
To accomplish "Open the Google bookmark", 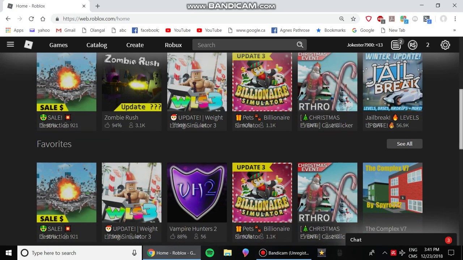I will pyautogui.click(x=363, y=30).
